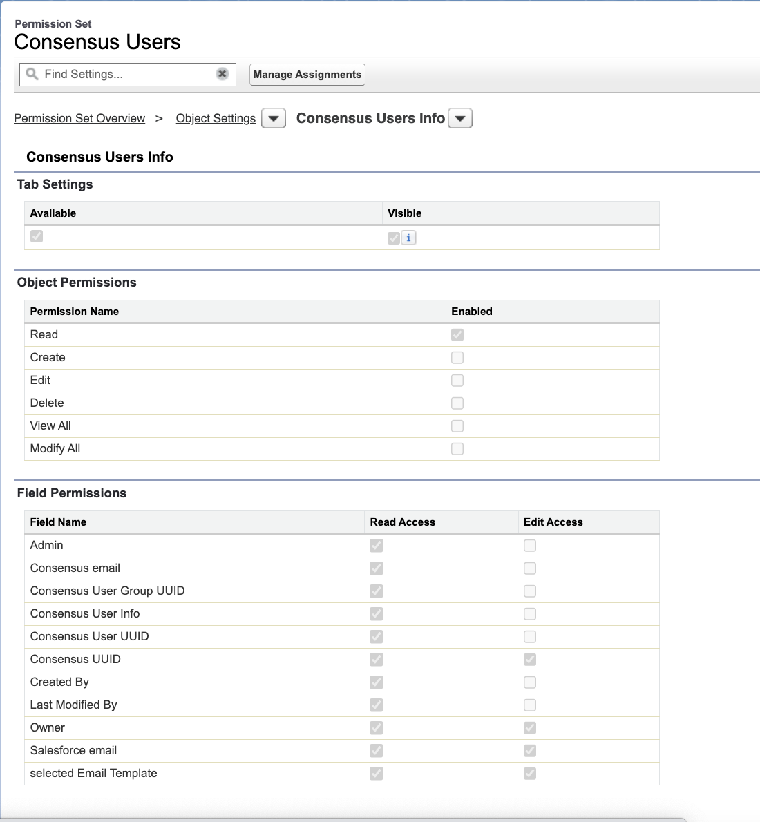The width and height of the screenshot is (760, 822).
Task: Toggle the Available tab setting checkbox
Action: point(37,236)
